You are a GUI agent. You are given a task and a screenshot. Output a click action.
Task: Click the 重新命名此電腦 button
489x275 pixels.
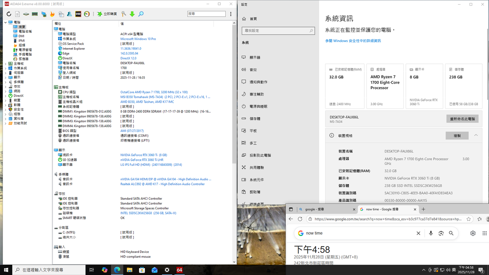click(x=462, y=119)
